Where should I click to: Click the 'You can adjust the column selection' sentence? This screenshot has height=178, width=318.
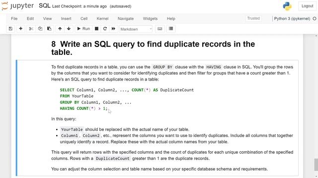click(x=159, y=169)
